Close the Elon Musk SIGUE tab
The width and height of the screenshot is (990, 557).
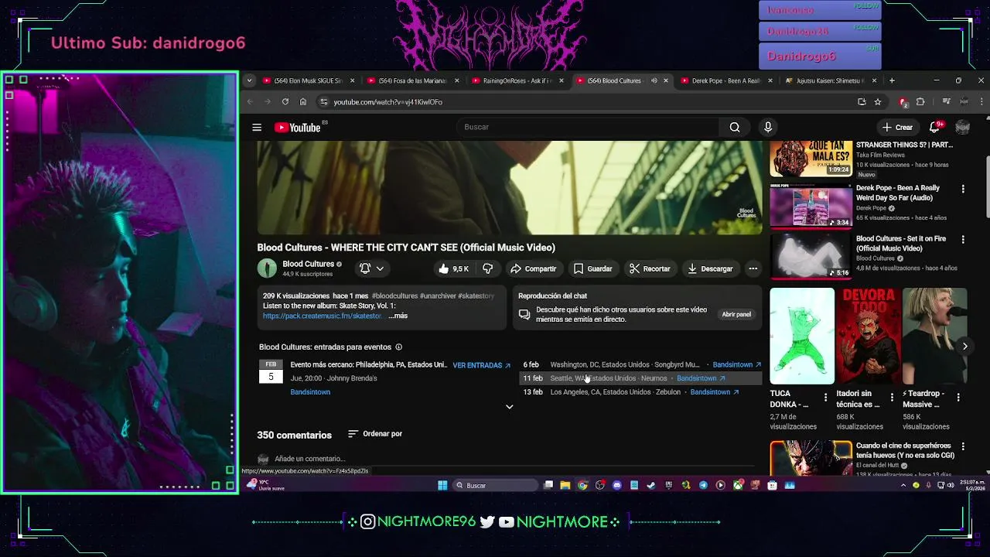click(x=353, y=80)
